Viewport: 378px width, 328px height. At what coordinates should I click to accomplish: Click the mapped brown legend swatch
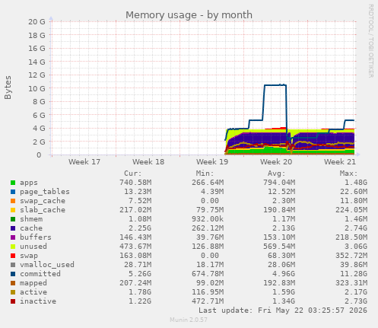click(x=13, y=283)
